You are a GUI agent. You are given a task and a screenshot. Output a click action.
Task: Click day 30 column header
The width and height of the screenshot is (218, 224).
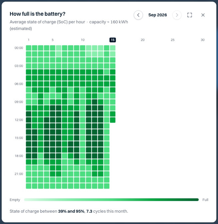(x=203, y=40)
